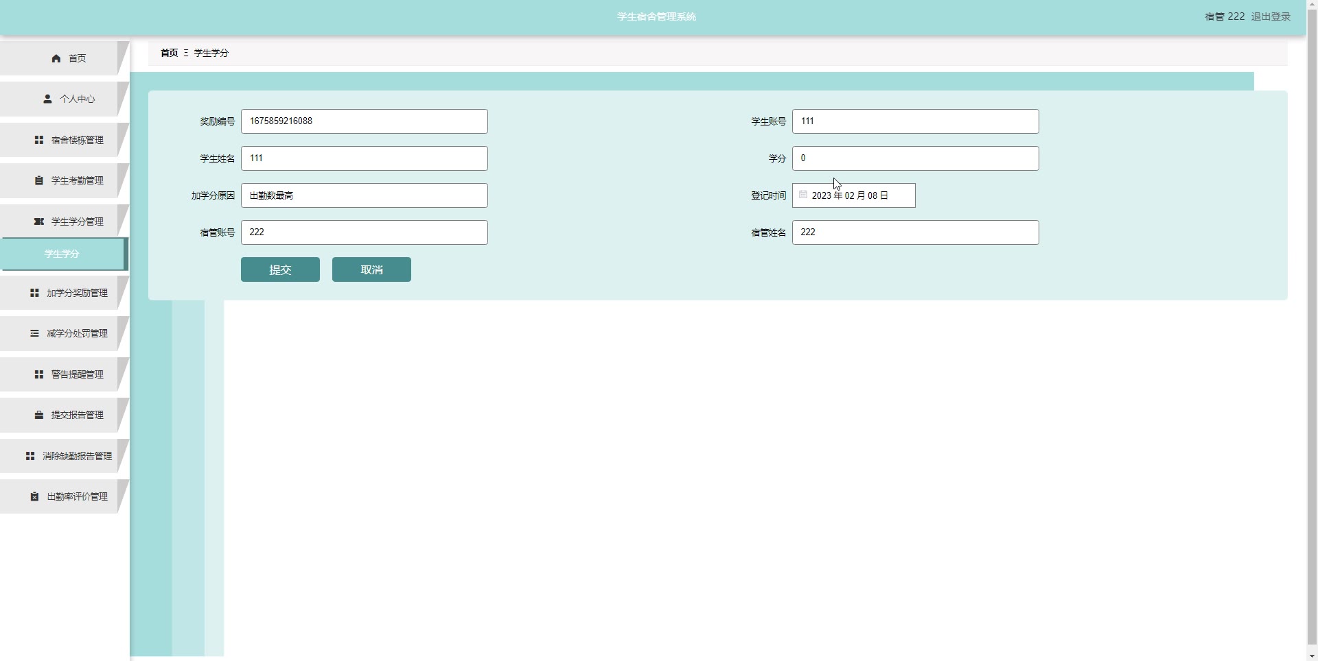1318x661 pixels.
Task: Click the grid icon beside 警告提醒管理
Action: point(39,374)
